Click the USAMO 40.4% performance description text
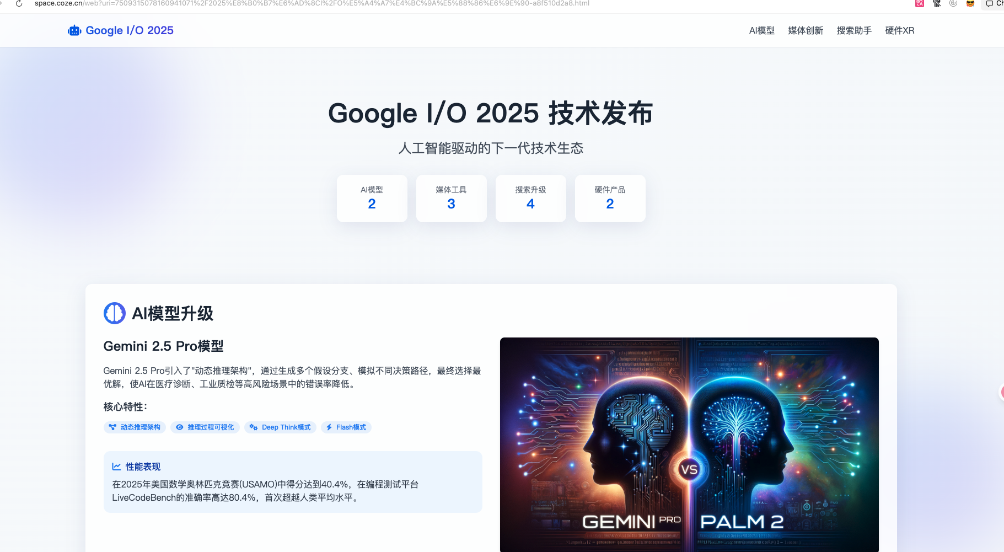Screen dimensions: 1004x552 coord(266,491)
